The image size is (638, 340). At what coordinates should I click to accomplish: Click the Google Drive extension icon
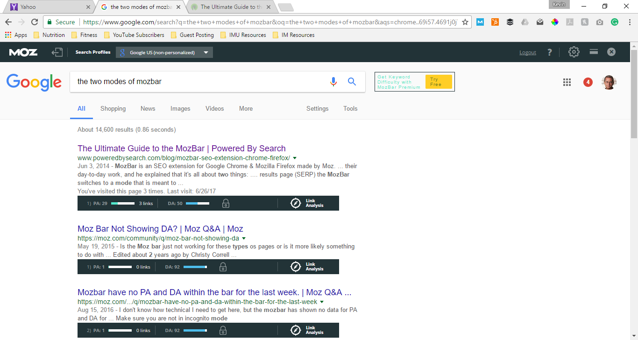[525, 22]
